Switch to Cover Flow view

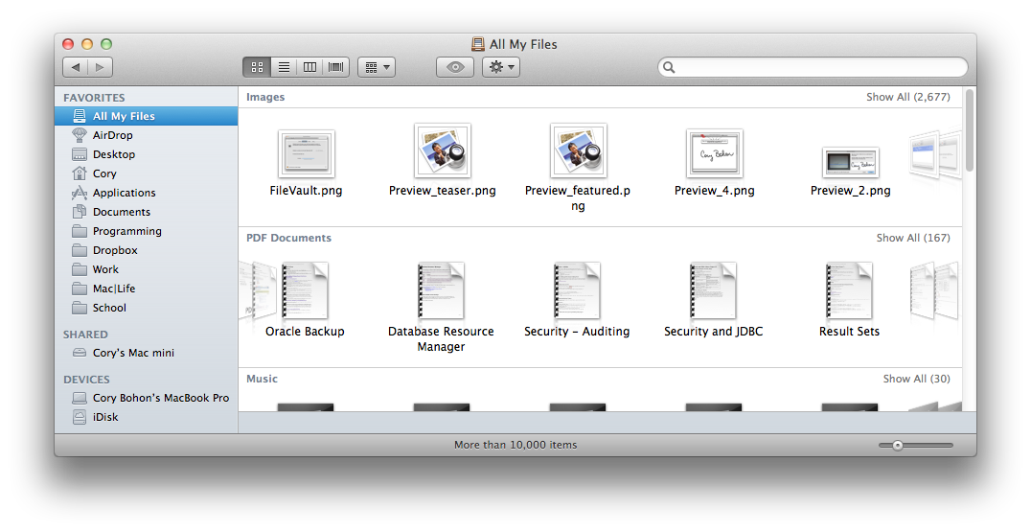pyautogui.click(x=336, y=67)
